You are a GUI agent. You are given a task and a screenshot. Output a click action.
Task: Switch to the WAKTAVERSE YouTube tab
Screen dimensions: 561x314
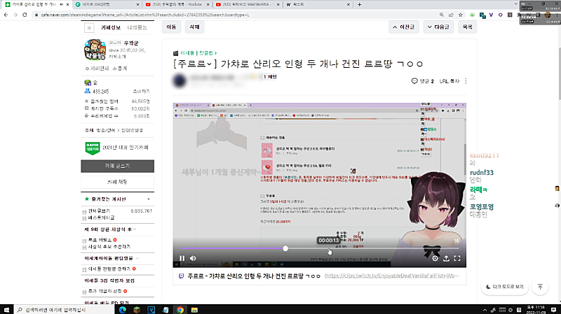[248, 4]
